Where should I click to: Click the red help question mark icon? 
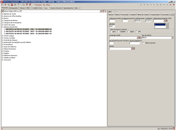(27, 5)
